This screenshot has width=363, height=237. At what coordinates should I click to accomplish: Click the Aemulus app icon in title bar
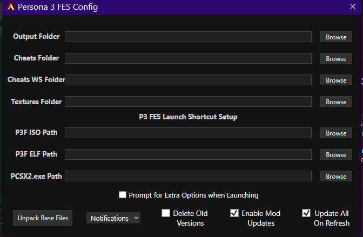pos(11,6)
